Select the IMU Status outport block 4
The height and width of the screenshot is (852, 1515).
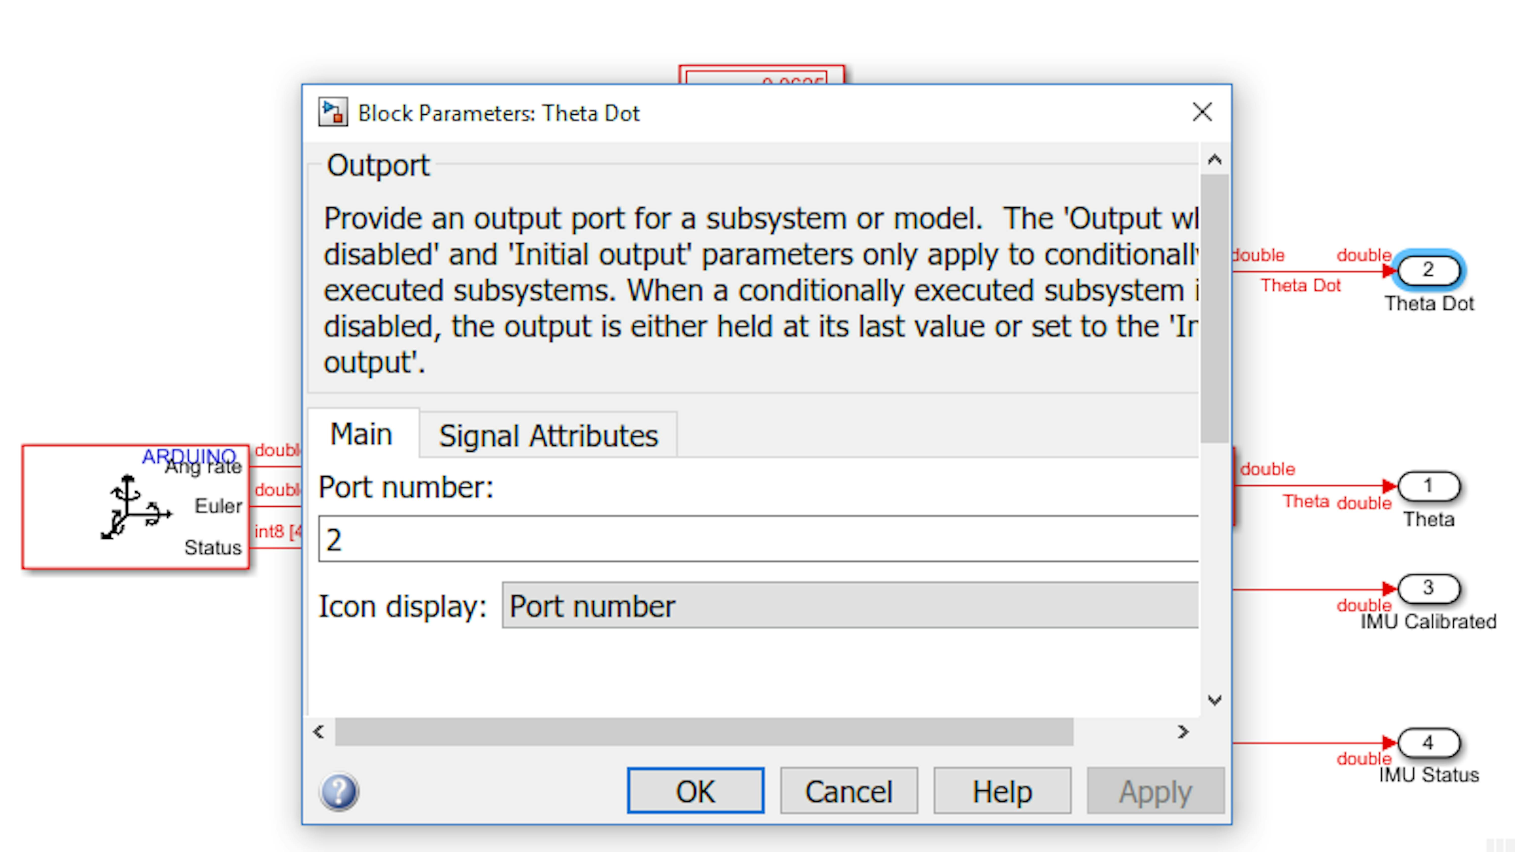(1429, 743)
